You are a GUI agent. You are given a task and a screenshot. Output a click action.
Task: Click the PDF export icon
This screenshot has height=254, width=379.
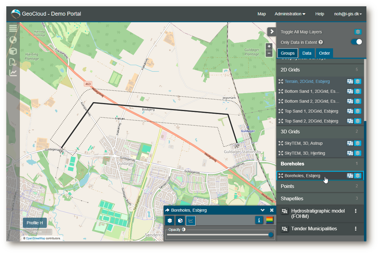click(x=13, y=62)
